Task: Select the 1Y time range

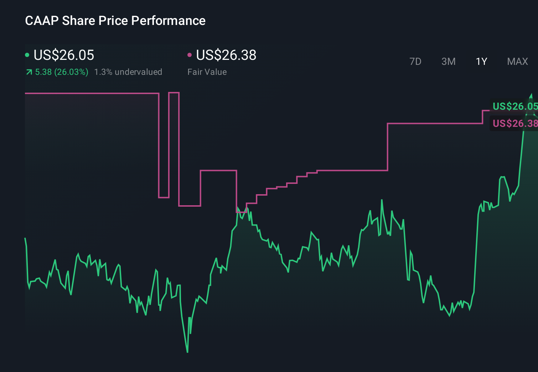Action: (x=481, y=61)
